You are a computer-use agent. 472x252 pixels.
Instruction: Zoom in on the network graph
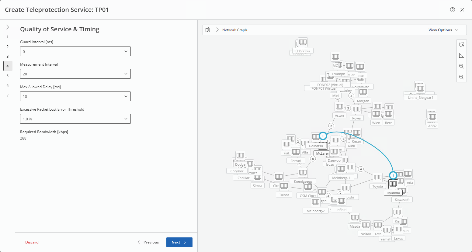461,66
